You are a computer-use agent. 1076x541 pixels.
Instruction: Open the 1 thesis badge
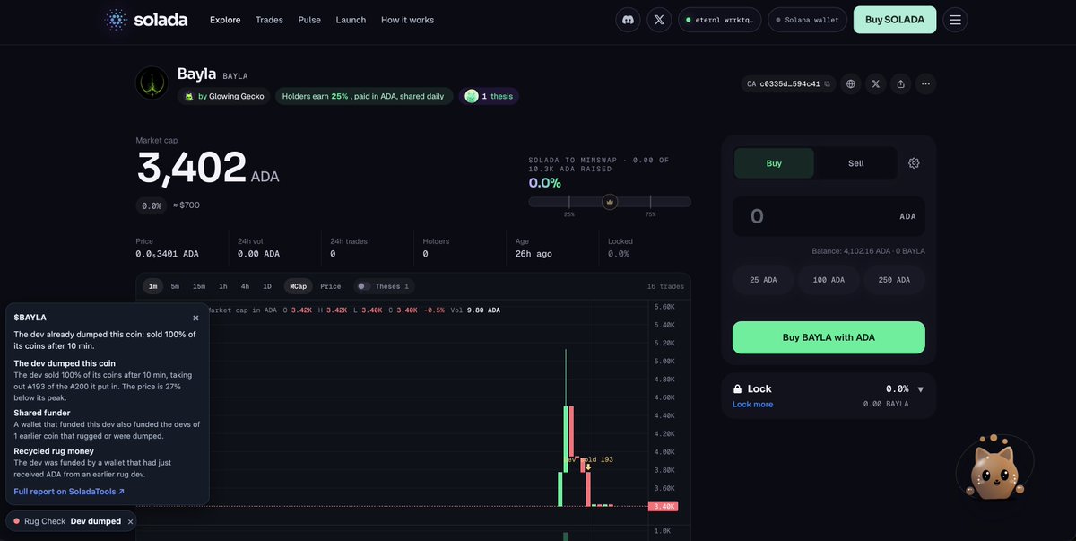point(489,96)
